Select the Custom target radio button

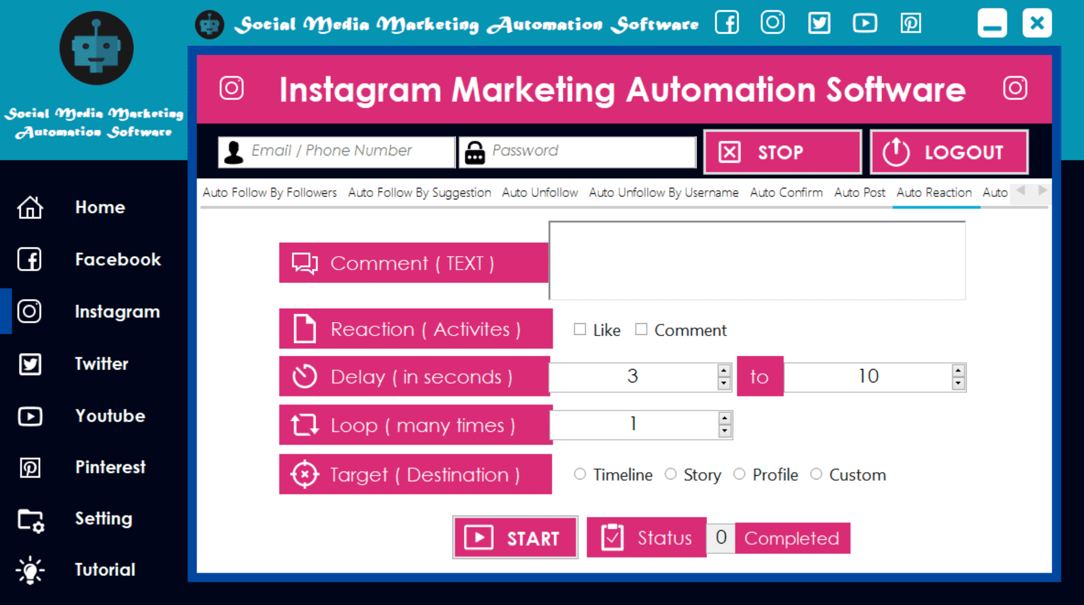pyautogui.click(x=816, y=474)
